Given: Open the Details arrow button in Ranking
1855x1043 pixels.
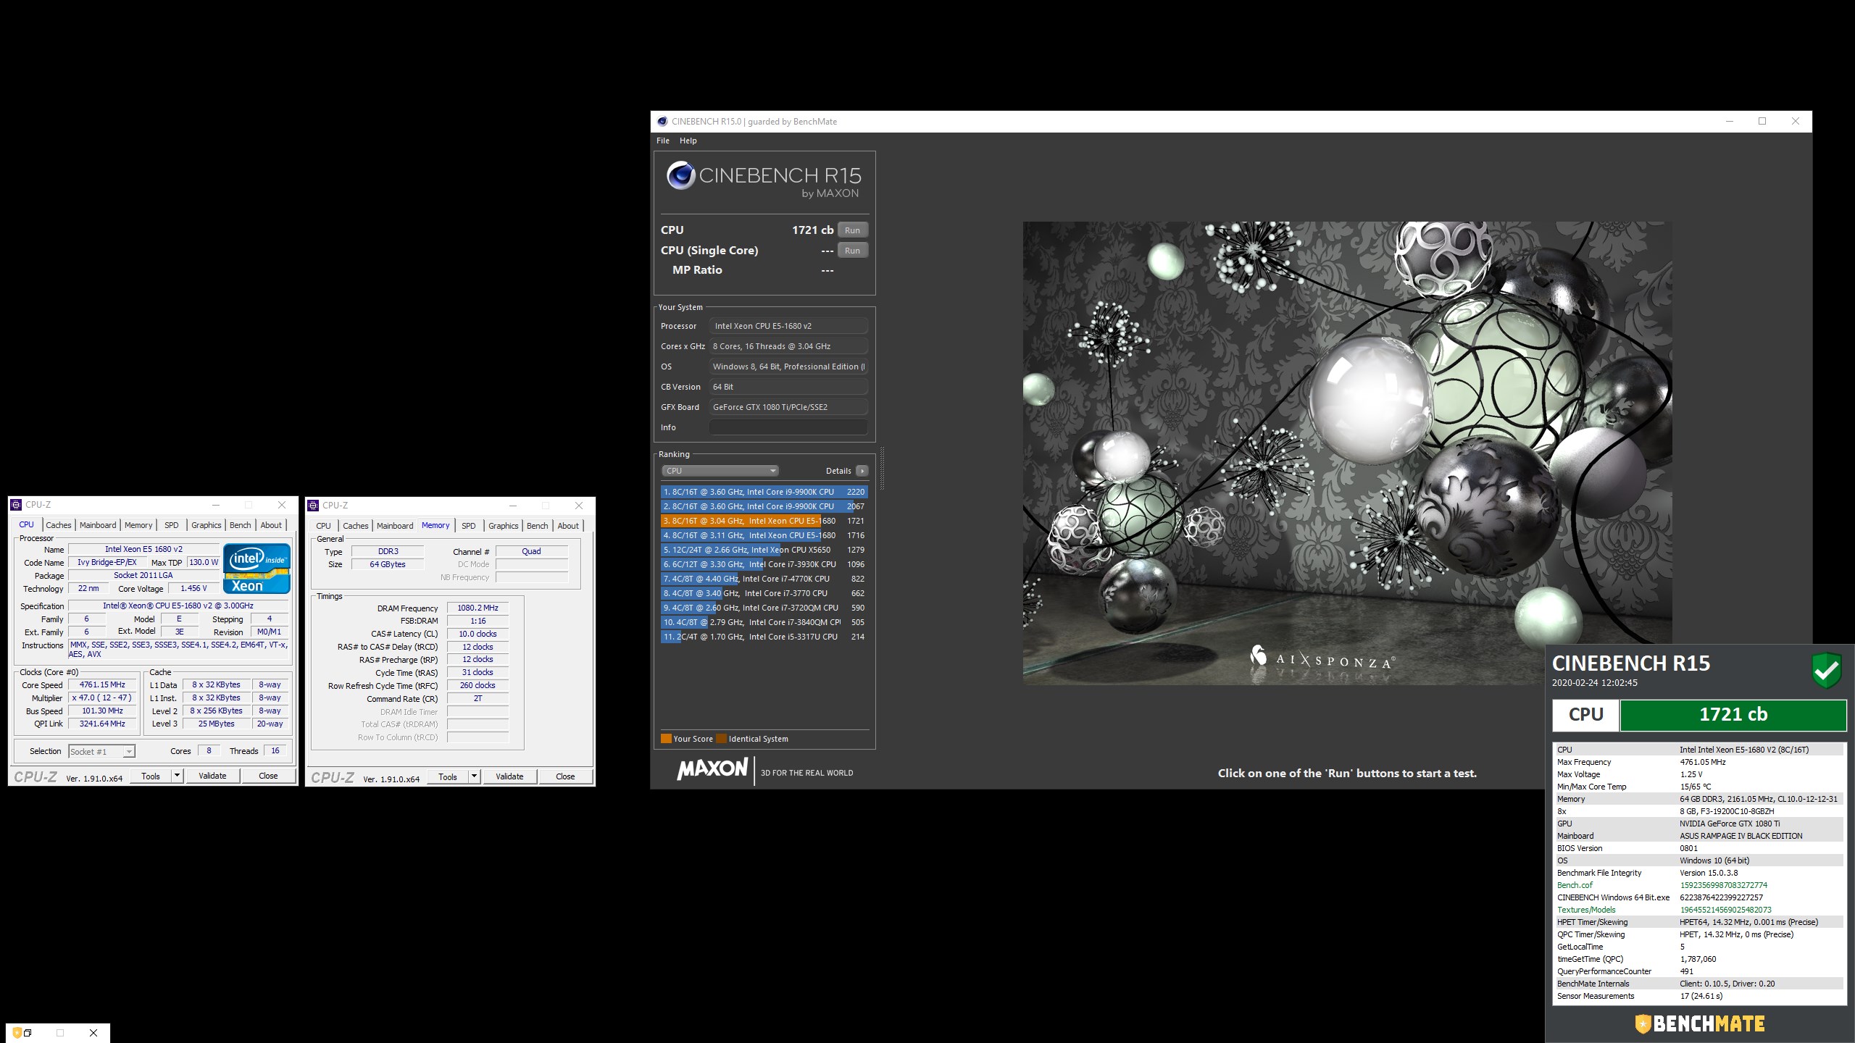Looking at the screenshot, I should (x=862, y=471).
